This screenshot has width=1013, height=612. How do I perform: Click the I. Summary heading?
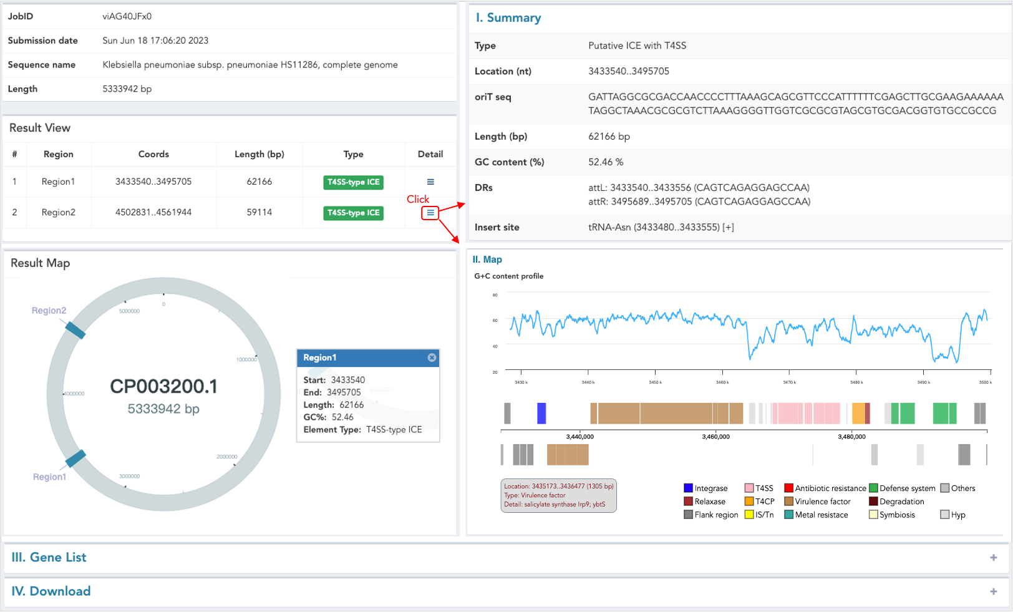(x=508, y=17)
